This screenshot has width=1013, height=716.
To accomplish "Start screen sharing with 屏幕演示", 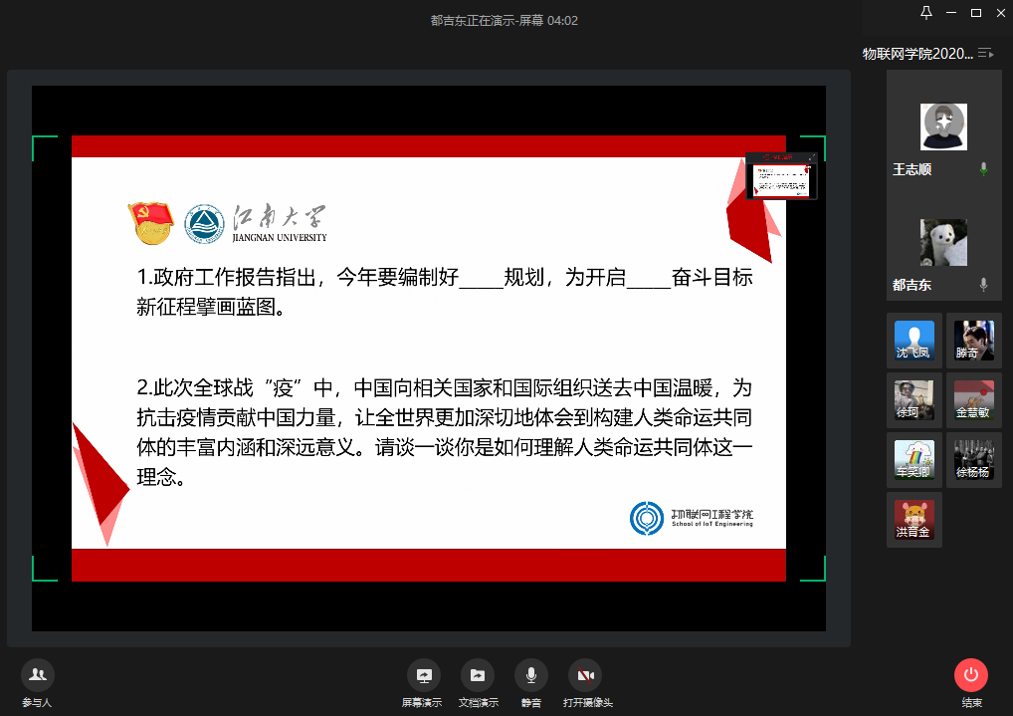I will pos(423,675).
